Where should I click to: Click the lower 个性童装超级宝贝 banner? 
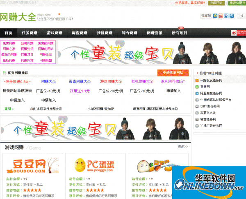click(x=96, y=128)
